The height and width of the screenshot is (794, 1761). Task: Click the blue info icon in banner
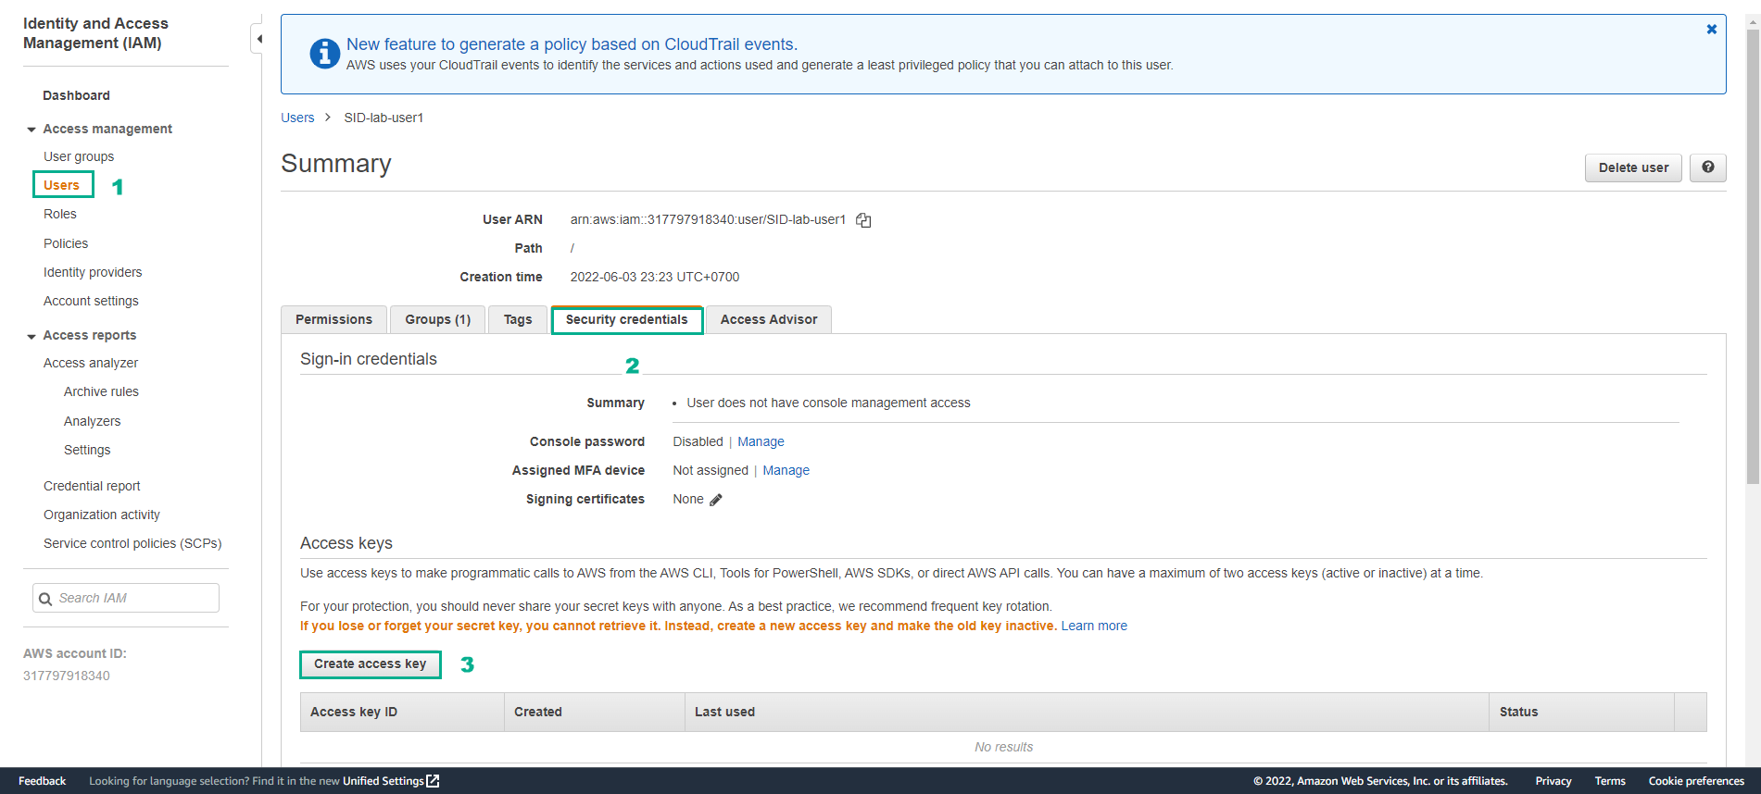(x=324, y=54)
